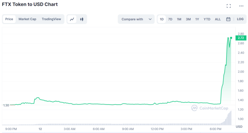
Task: Click the green price dot at line end
Action: pos(231,38)
